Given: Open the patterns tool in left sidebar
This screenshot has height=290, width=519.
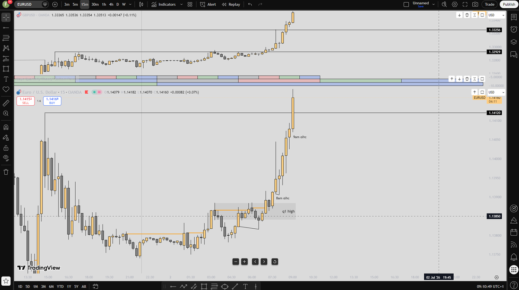Looking at the screenshot, I should click(6, 48).
